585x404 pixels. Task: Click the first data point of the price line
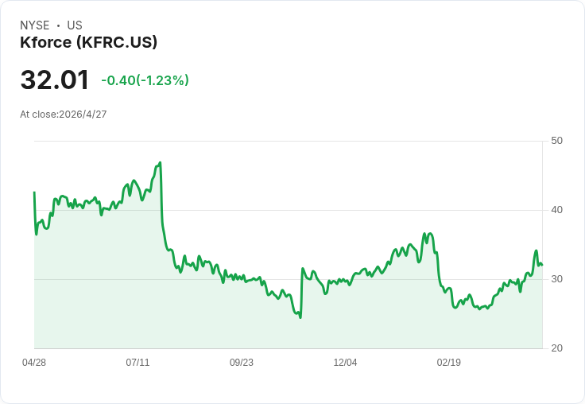click(34, 192)
